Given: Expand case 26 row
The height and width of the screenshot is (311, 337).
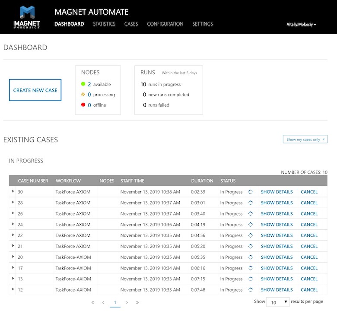Looking at the screenshot, I should coord(13,213).
